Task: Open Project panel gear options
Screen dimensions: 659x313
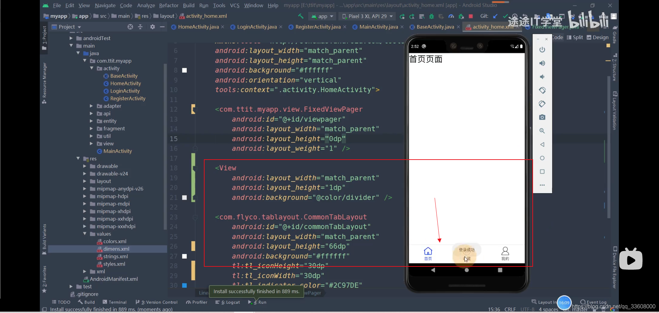Action: pos(152,27)
